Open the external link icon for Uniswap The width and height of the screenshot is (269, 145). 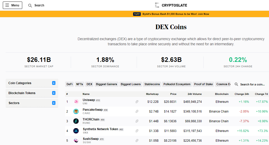pyautogui.click(x=137, y=102)
